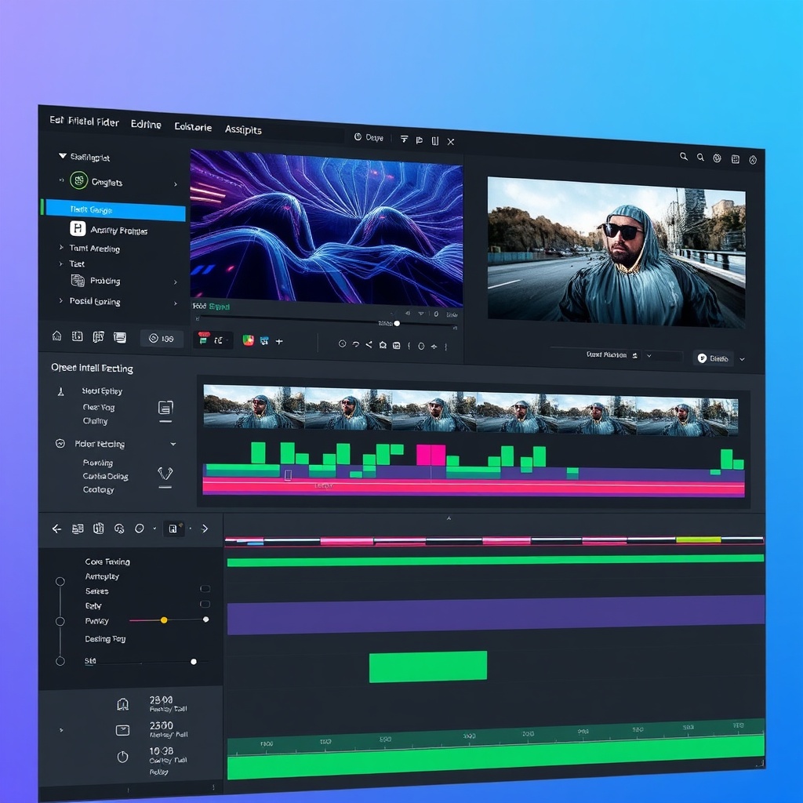Open the chevron beside the Gindo button
Screen dimensions: 803x803
[742, 359]
